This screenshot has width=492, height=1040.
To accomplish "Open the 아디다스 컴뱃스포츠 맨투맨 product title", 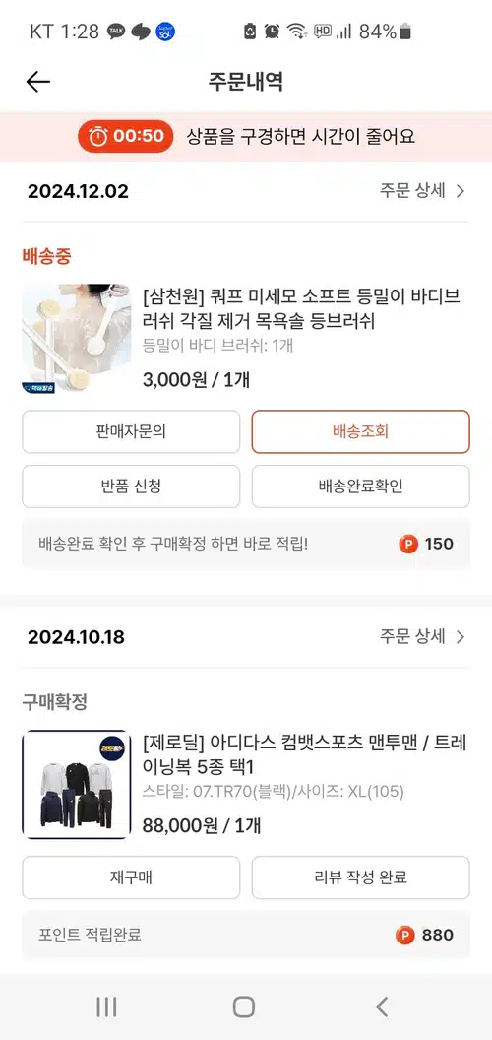I will (x=305, y=754).
